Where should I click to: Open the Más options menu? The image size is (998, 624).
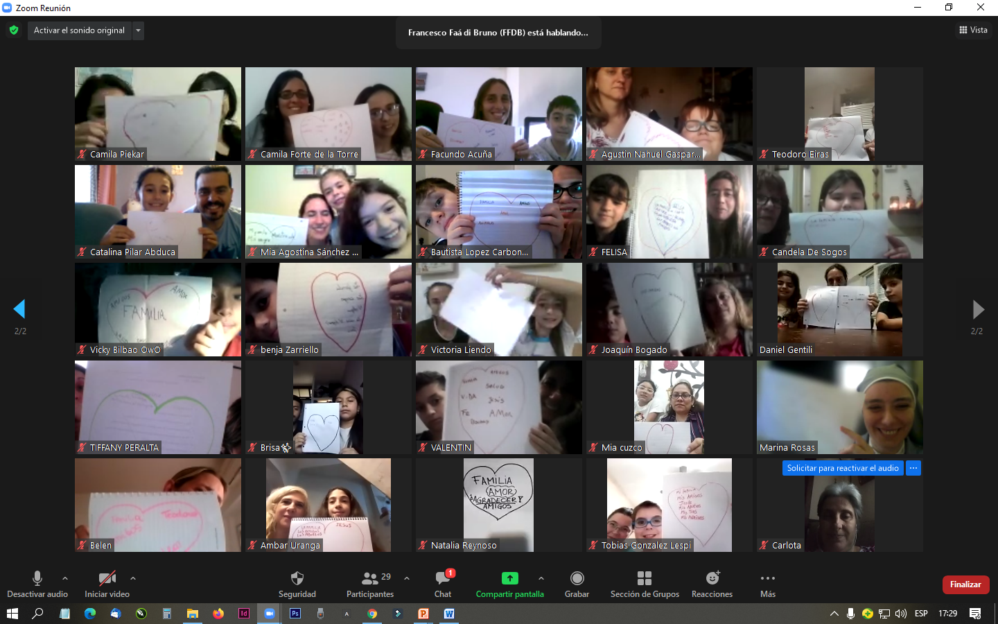click(768, 584)
